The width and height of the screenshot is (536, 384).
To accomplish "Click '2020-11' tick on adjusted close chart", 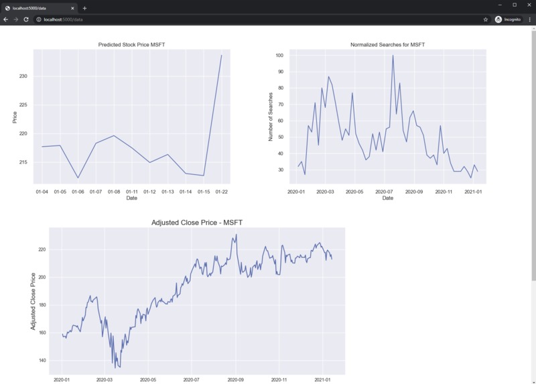I will coord(279,380).
